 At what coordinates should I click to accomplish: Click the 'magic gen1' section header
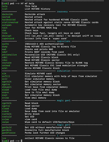coord(64,101)
